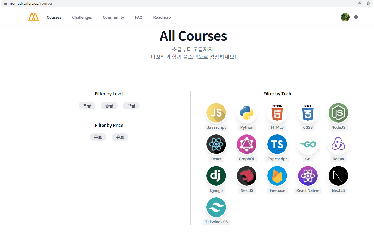Bookmark this page with the star icon
Image resolution: width=374 pixels, height=232 pixels.
(x=368, y=3)
